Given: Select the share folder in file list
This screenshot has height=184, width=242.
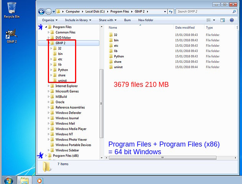Looking at the screenshot, I should click(118, 62).
